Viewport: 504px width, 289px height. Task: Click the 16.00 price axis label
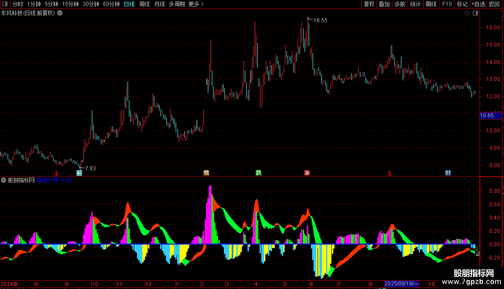pos(493,28)
